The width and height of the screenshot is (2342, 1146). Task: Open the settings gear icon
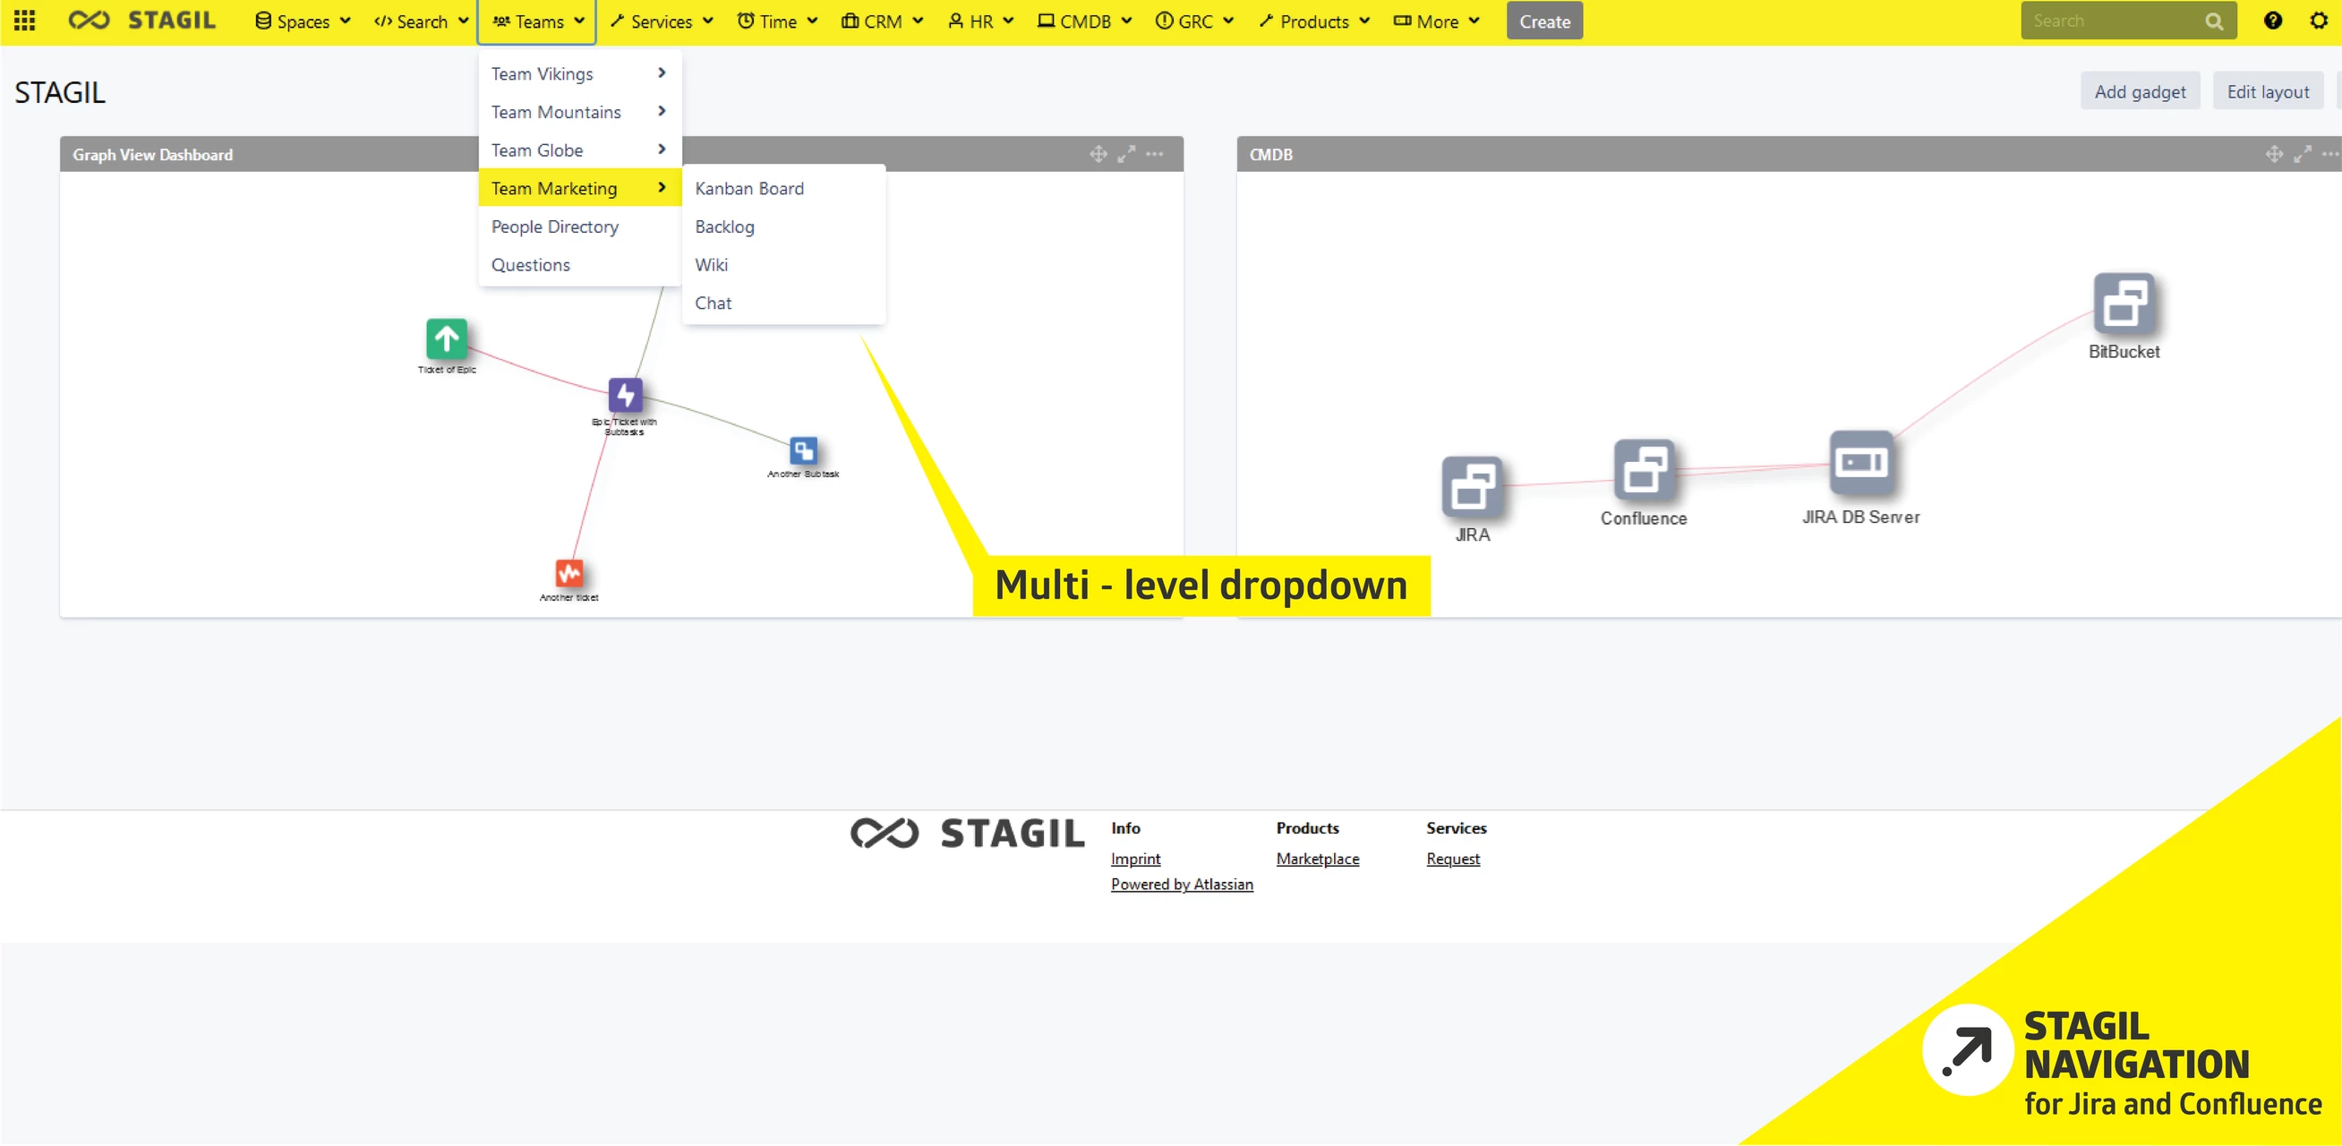tap(2319, 20)
